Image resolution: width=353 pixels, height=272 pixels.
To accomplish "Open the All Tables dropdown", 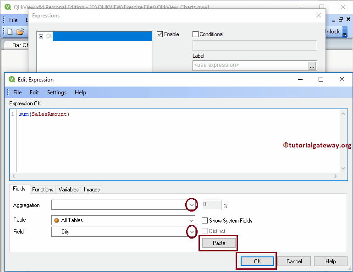I will tap(191, 221).
